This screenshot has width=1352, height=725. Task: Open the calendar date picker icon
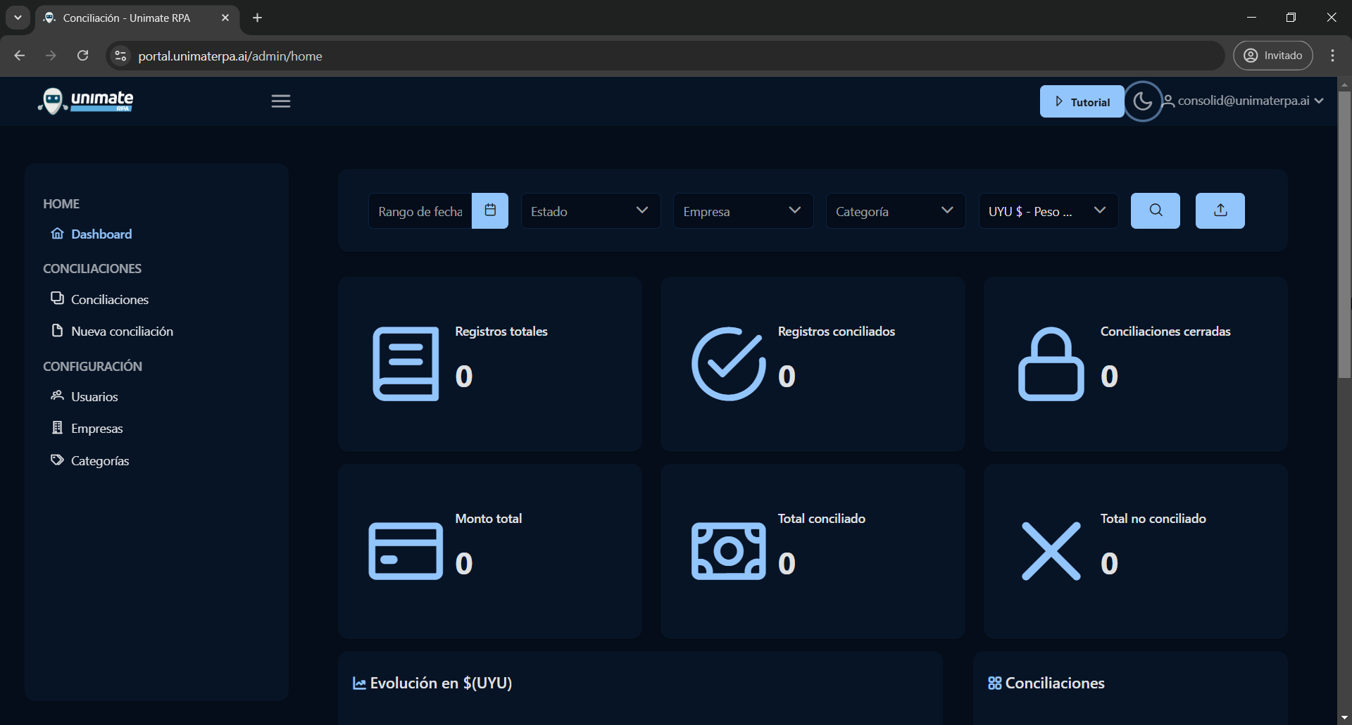point(490,210)
